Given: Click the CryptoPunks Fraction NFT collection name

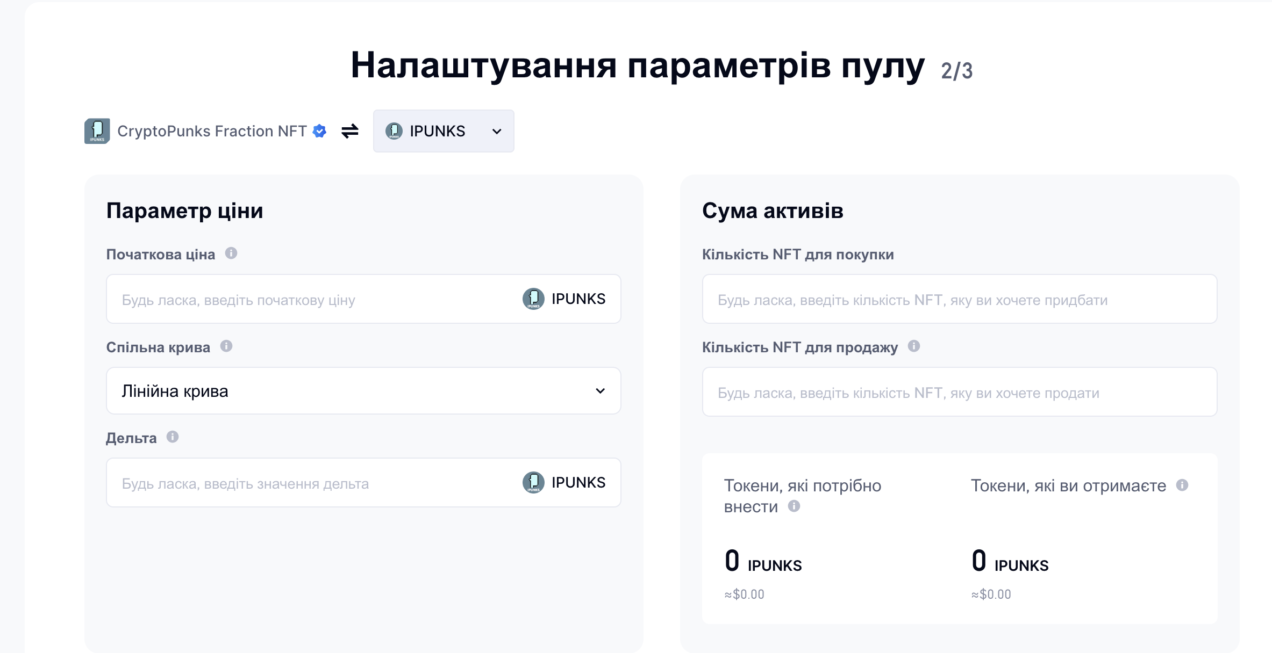Looking at the screenshot, I should pyautogui.click(x=212, y=131).
